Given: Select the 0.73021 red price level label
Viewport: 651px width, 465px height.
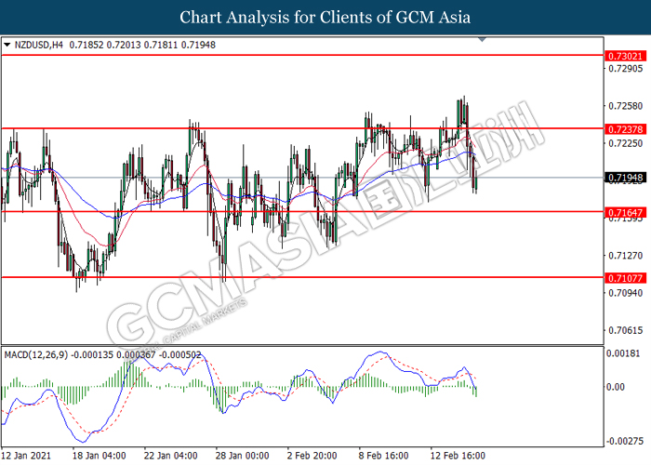Looking at the screenshot, I should click(626, 56).
